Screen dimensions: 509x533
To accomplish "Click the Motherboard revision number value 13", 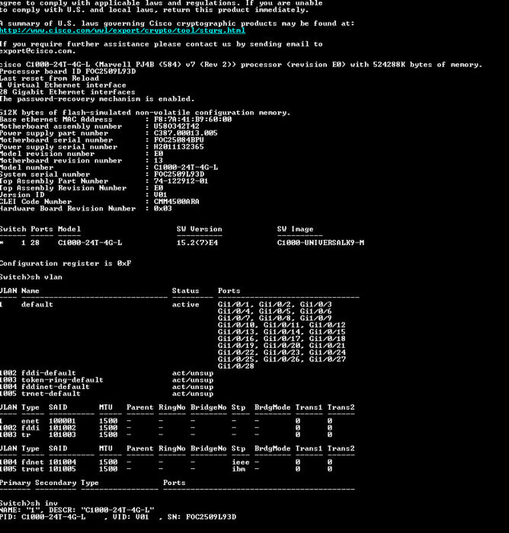I will (158, 161).
